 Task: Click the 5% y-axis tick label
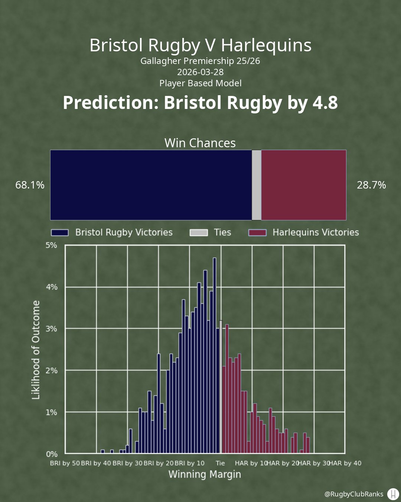(52, 245)
